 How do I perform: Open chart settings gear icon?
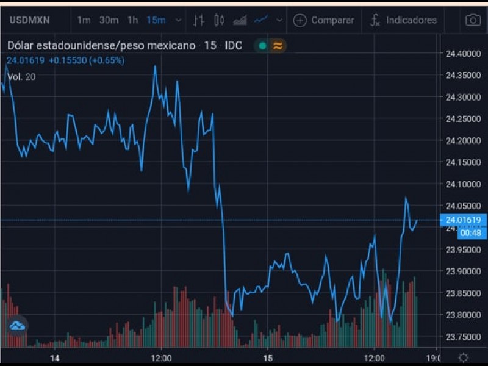point(464,357)
